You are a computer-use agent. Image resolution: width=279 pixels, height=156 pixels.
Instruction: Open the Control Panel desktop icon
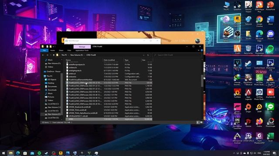259,64
